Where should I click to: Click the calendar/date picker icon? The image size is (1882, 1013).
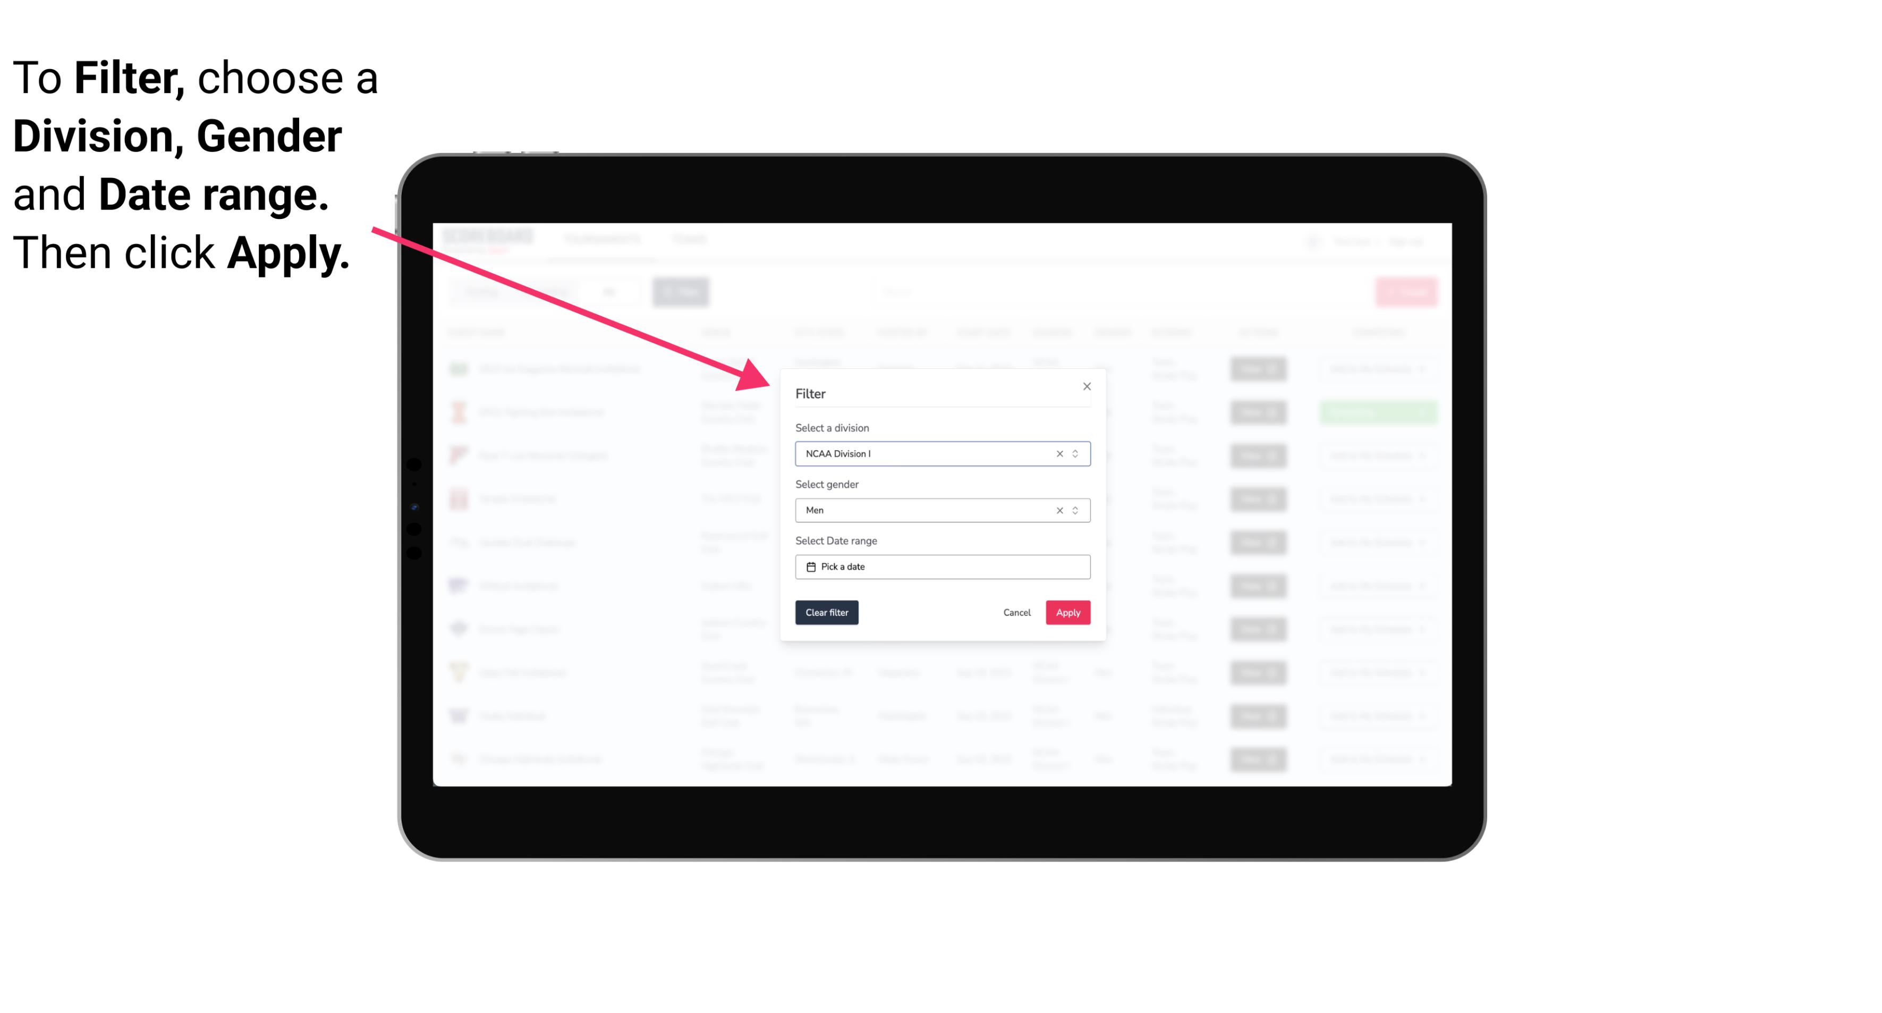click(809, 567)
